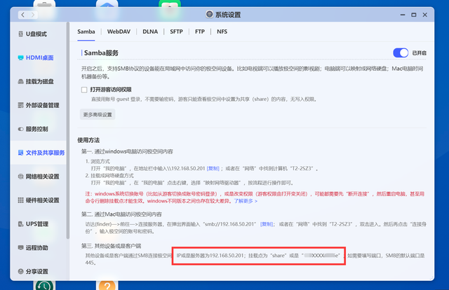
Task: Turn off the Samba服务 switch
Action: 401,53
